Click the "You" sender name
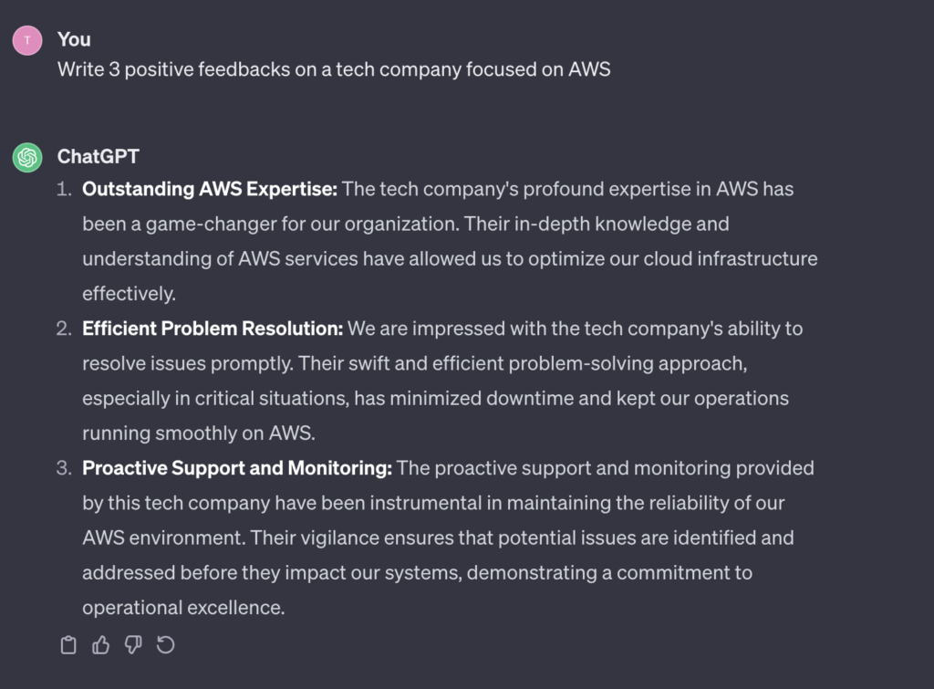934x689 pixels. click(74, 39)
